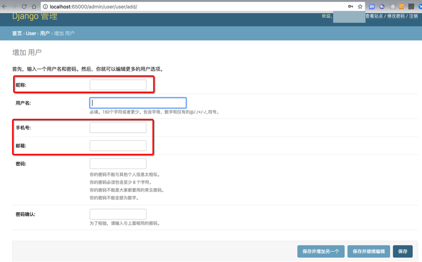Click the browser back arrow

(x=5, y=7)
